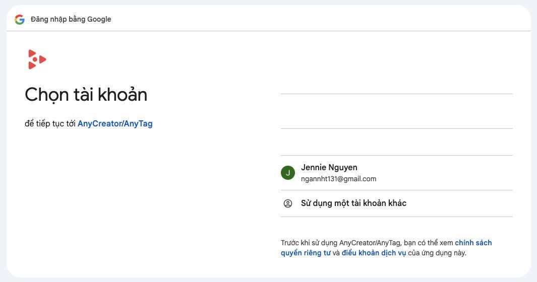This screenshot has width=537, height=282.
Task: Click the "Chọn tài khoản" heading
Action: [x=86, y=95]
